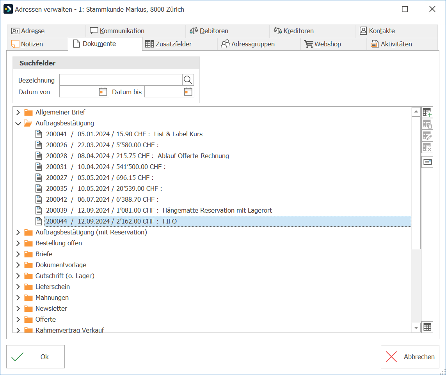Open the Kreditoren tab

pos(312,31)
